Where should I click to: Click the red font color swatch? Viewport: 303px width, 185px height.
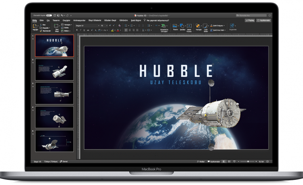point(118,30)
